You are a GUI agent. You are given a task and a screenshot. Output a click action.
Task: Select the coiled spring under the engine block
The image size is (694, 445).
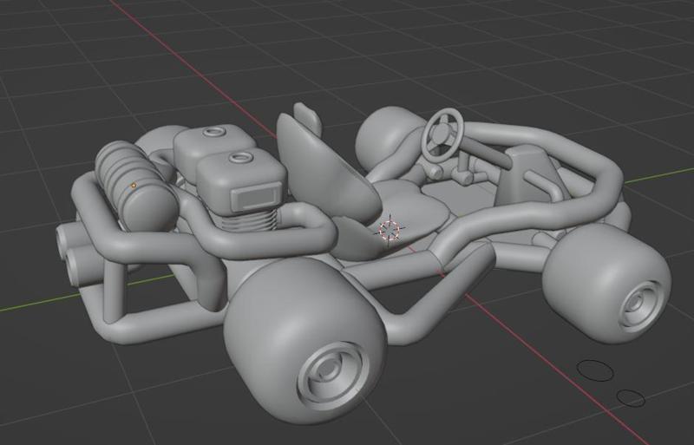click(x=249, y=219)
